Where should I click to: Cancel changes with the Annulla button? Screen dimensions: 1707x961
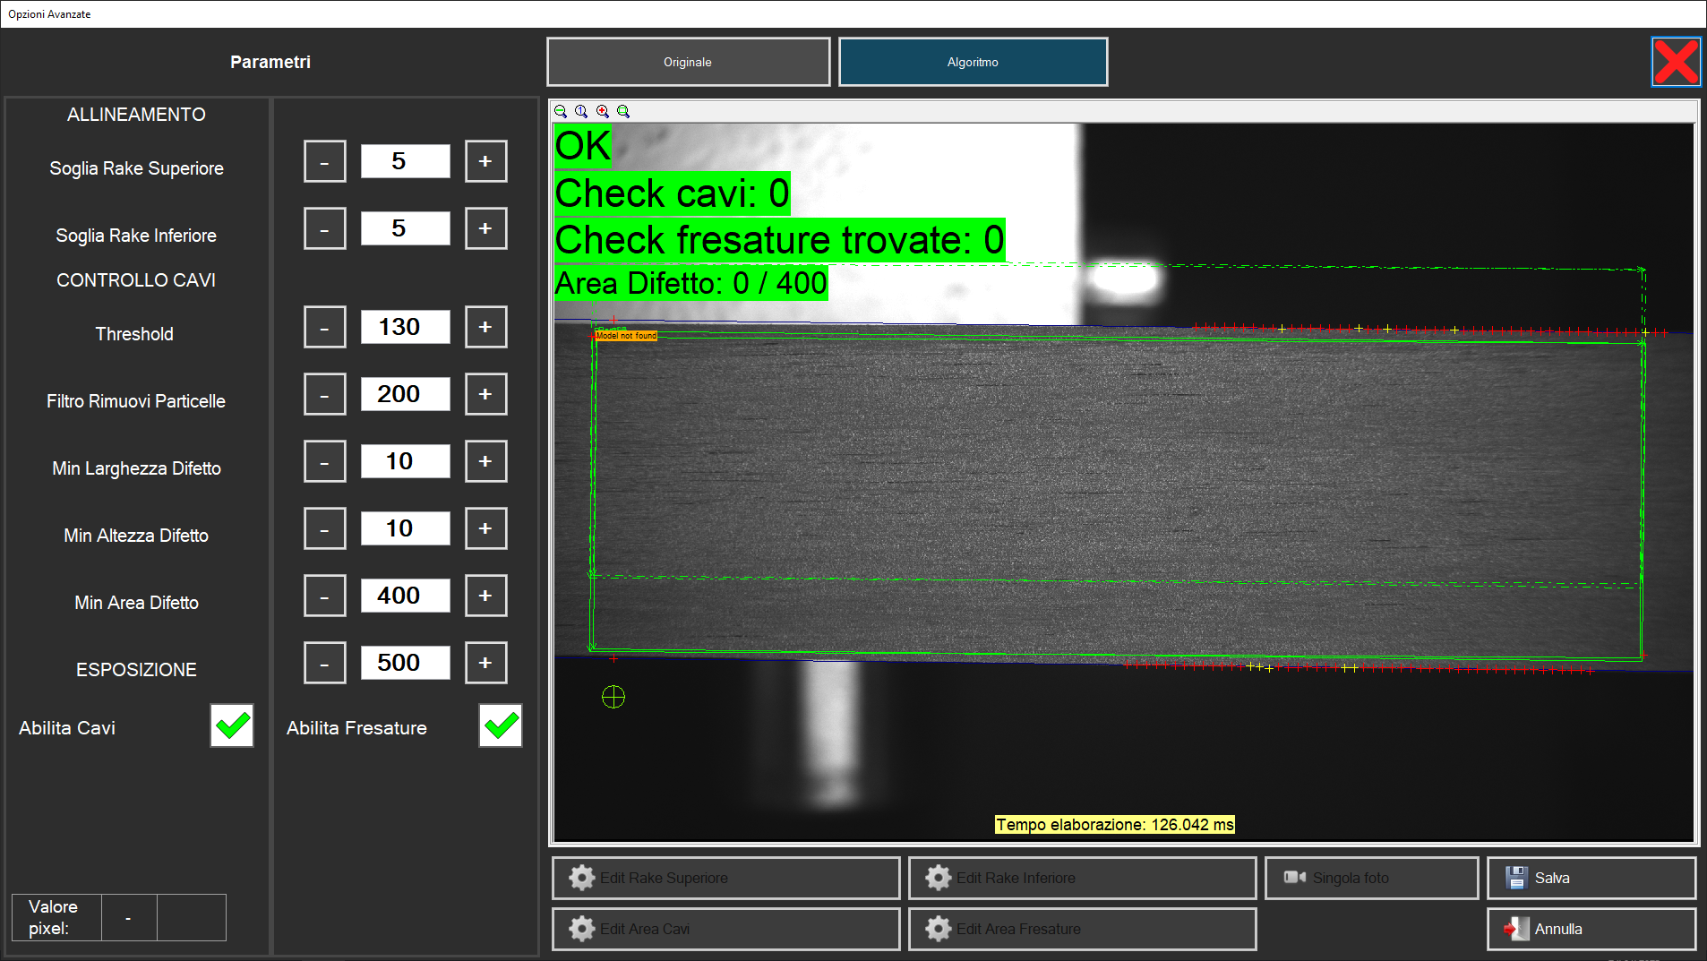click(1591, 929)
